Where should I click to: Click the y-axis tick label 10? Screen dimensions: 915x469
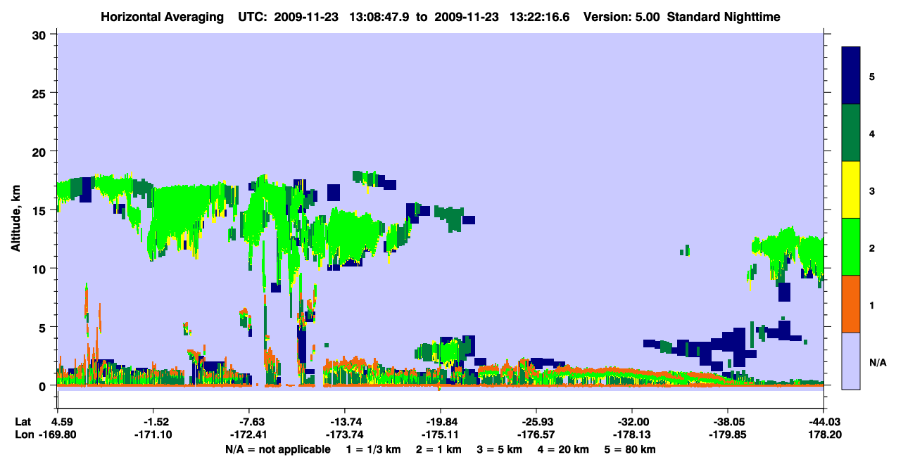tap(41, 269)
